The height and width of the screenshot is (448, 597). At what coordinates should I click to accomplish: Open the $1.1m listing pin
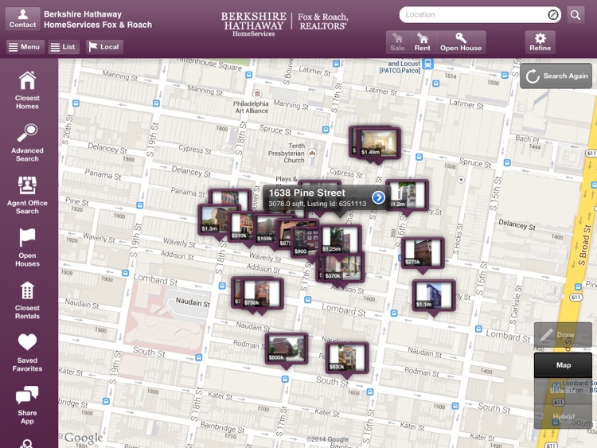tap(434, 295)
